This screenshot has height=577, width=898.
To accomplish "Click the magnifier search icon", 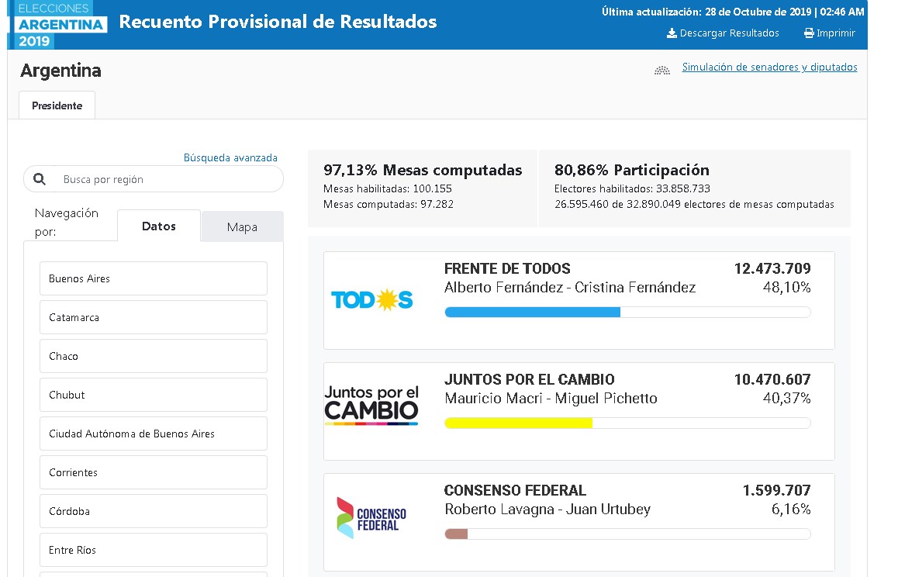I will coord(40,179).
